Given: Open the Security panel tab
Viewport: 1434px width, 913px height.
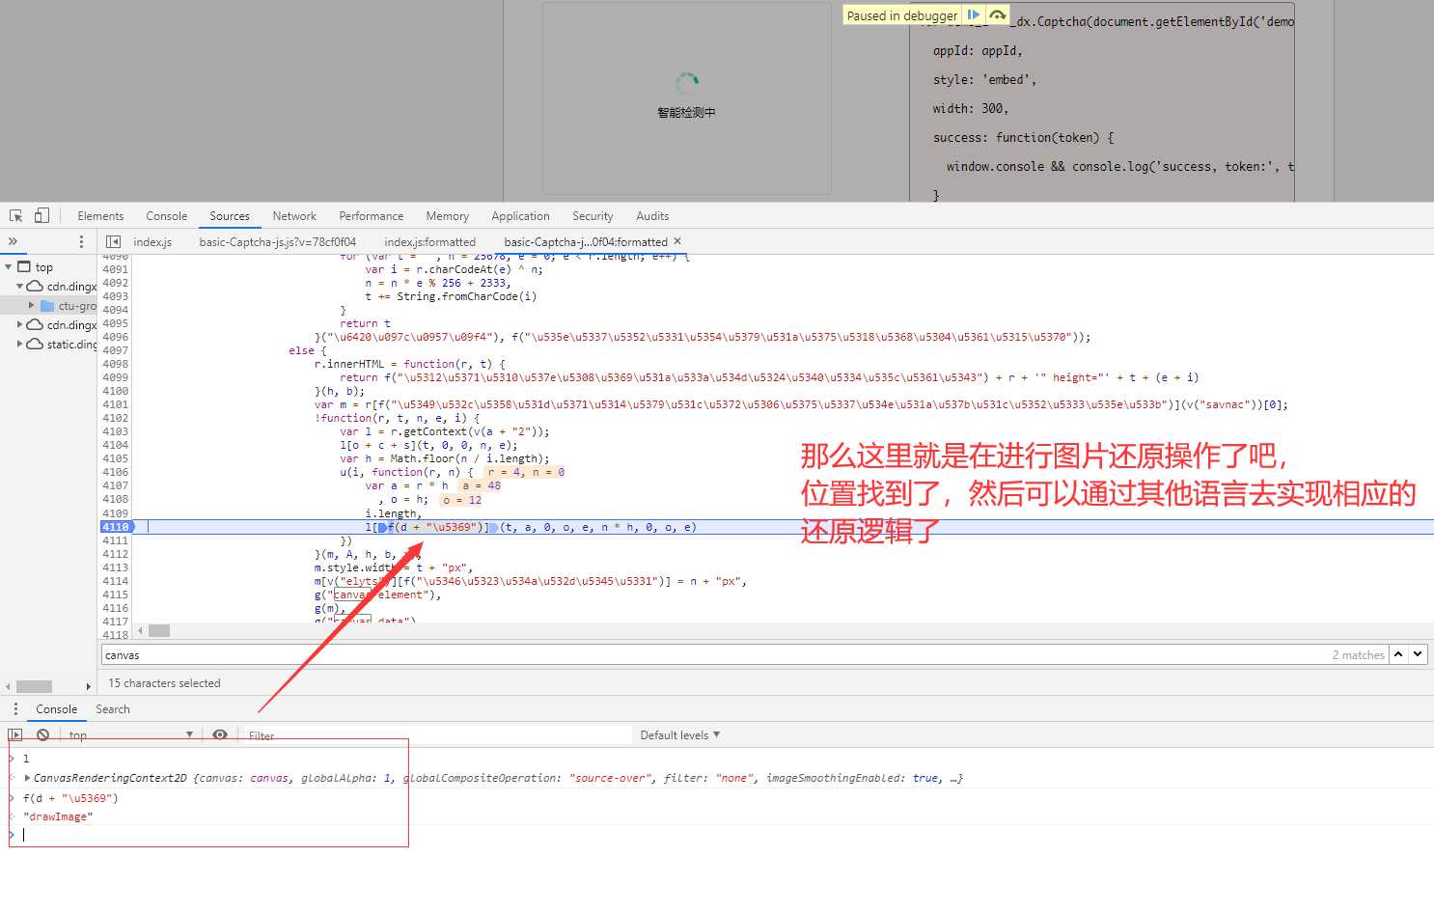Looking at the screenshot, I should coord(593,216).
